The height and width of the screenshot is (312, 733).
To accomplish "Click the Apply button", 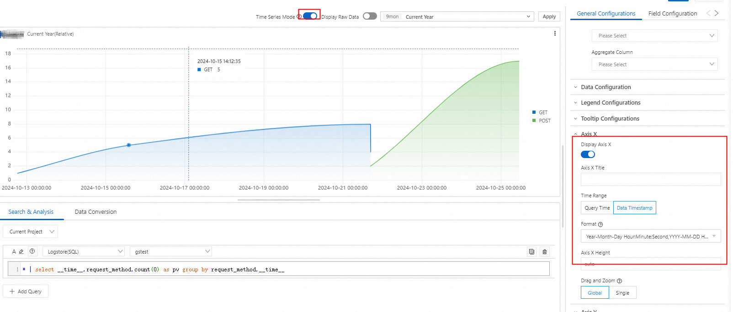I will 549,16.
